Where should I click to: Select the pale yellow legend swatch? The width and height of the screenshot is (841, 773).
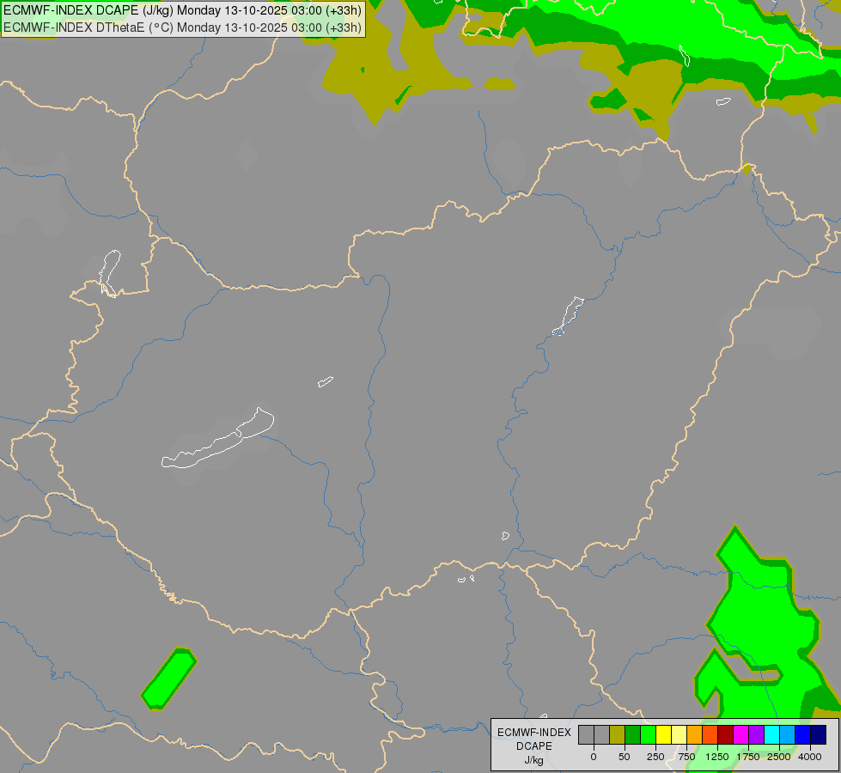click(680, 734)
